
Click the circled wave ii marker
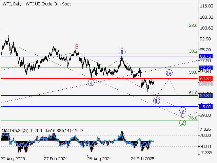pos(122,52)
